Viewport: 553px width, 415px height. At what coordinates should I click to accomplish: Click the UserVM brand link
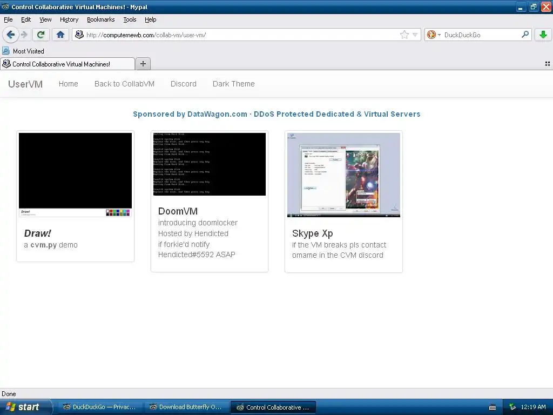pos(25,84)
